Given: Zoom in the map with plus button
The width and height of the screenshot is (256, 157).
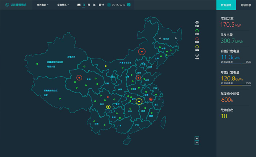Looking at the screenshot, I should click(x=197, y=139).
